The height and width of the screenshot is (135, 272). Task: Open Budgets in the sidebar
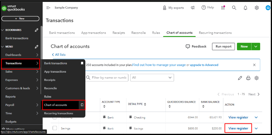pyautogui.click(x=11, y=122)
